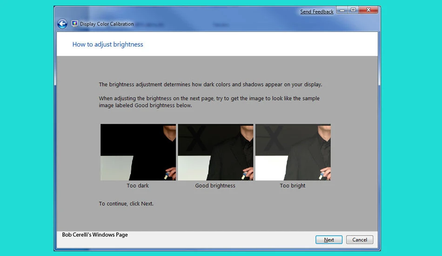This screenshot has height=256, width=442.
Task: Click the 'Too bright' caption
Action: click(x=292, y=186)
